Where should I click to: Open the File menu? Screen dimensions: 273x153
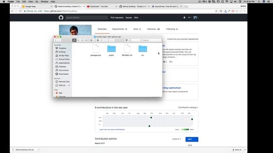tap(18, 2)
